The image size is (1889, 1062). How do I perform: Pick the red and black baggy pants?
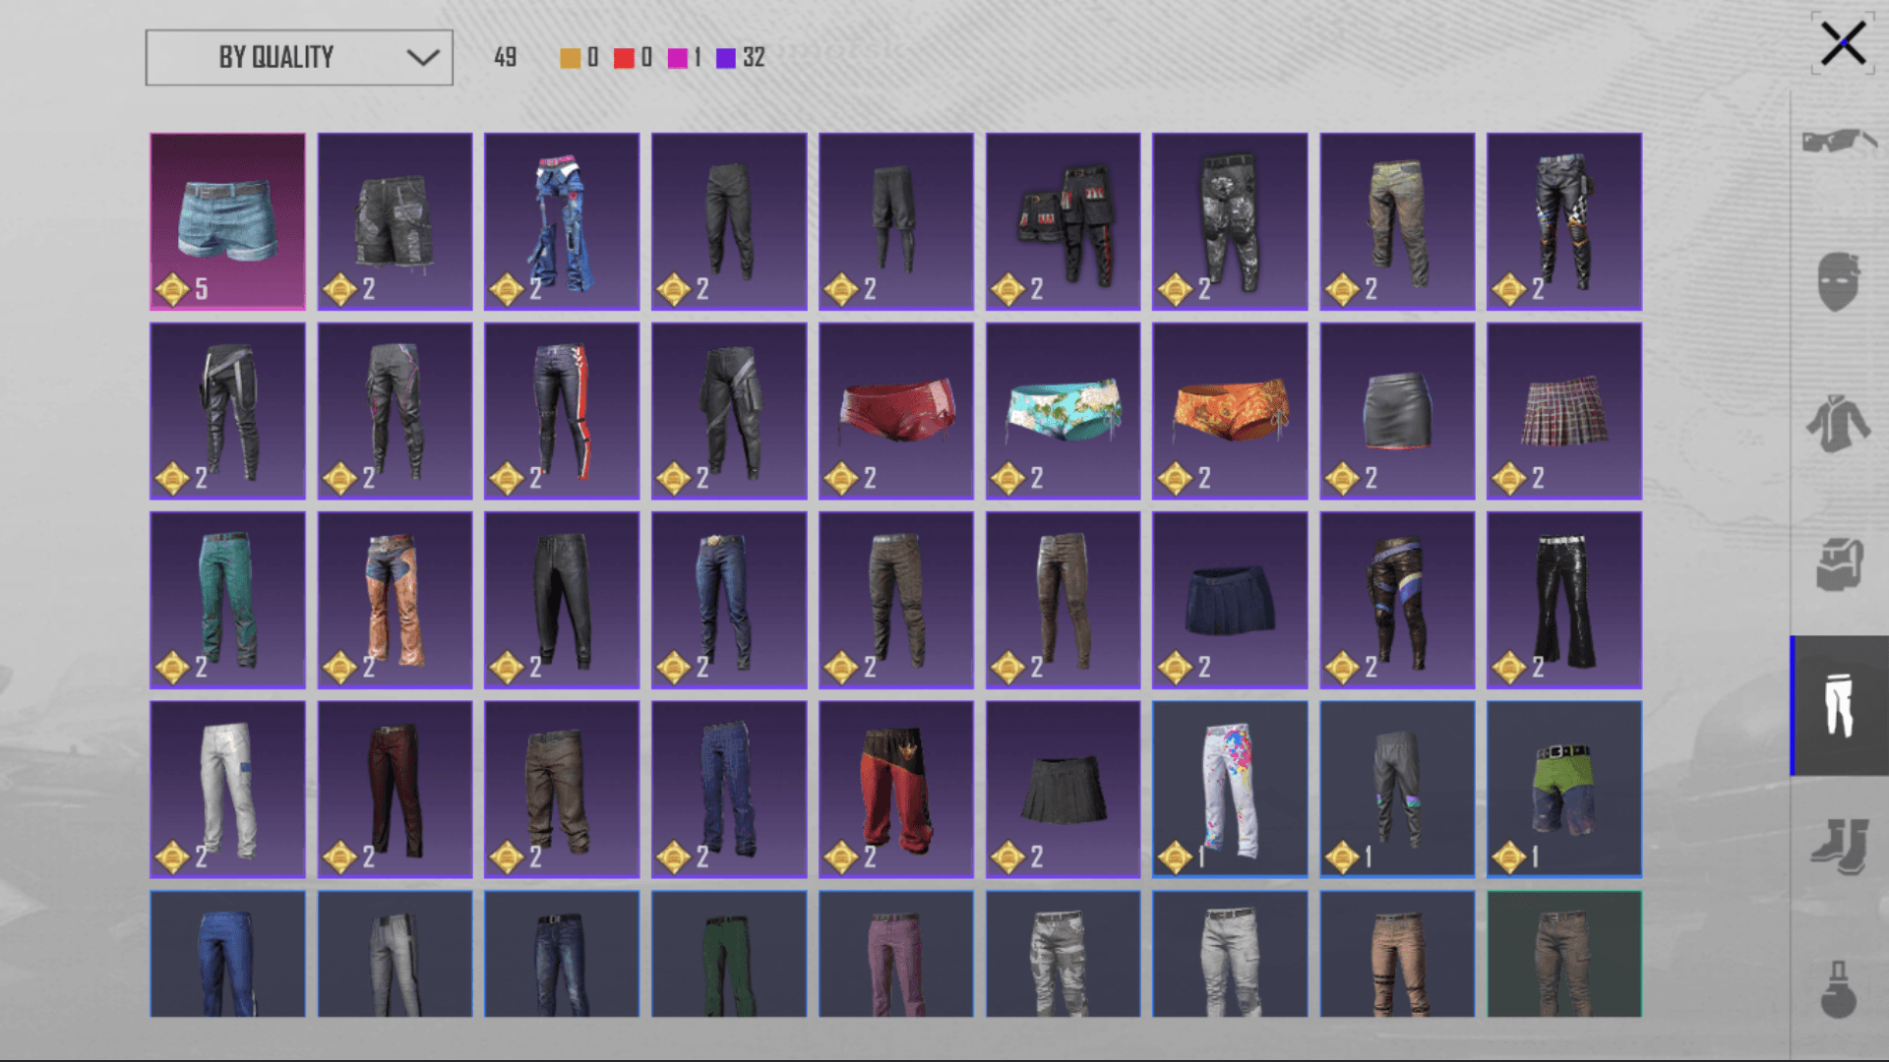896,790
